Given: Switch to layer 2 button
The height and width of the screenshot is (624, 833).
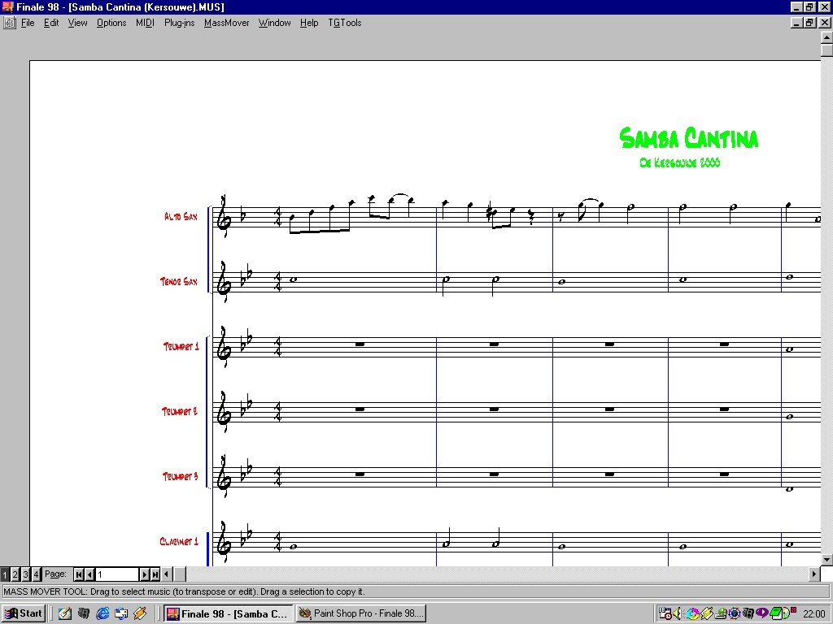Looking at the screenshot, I should (x=15, y=574).
